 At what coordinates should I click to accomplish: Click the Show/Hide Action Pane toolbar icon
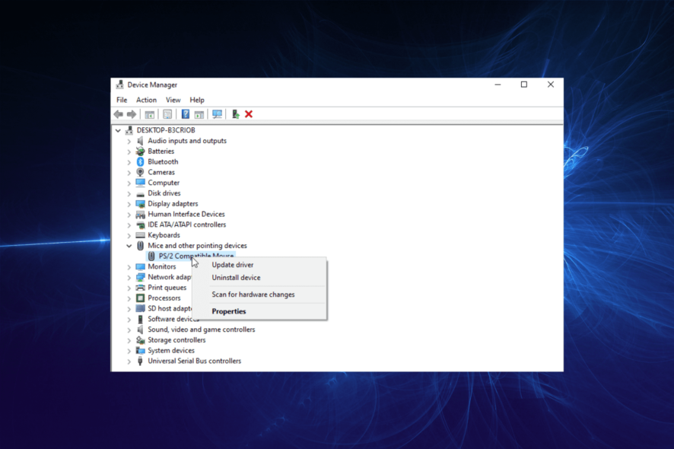(199, 114)
